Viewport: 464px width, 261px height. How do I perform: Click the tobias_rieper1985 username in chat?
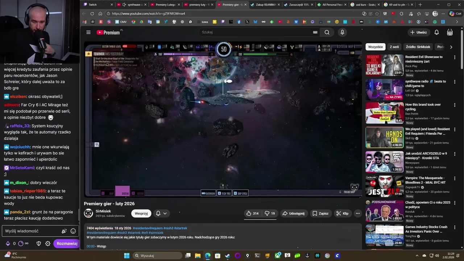[28, 191]
